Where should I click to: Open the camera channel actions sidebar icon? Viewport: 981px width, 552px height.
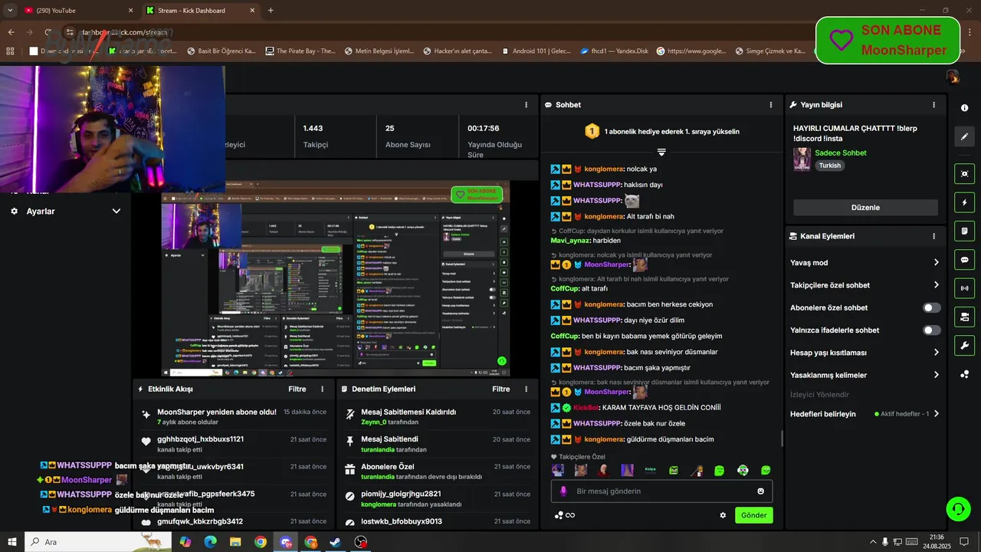click(964, 317)
